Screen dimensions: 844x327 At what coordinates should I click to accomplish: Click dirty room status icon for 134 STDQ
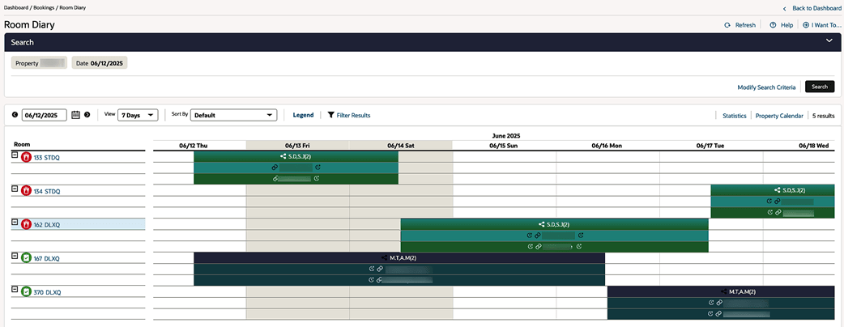click(x=26, y=191)
